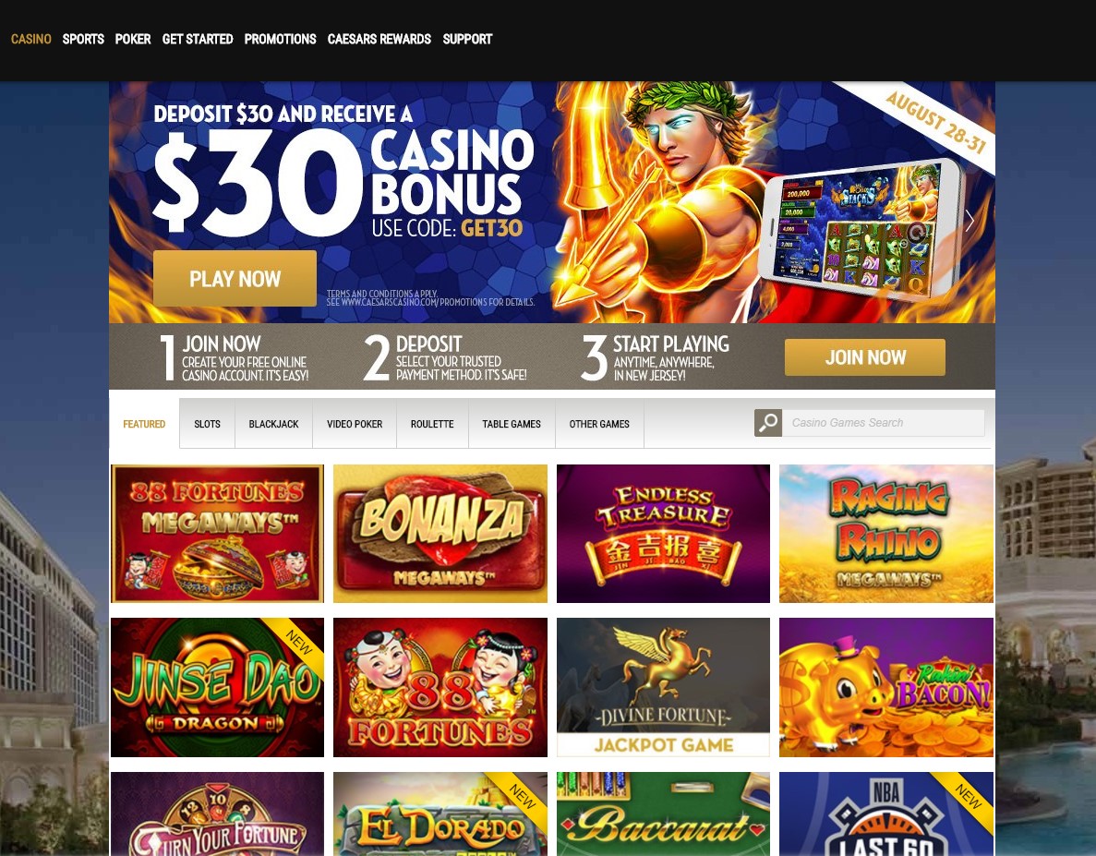1096x856 pixels.
Task: Click the Join Now button
Action: click(x=864, y=357)
